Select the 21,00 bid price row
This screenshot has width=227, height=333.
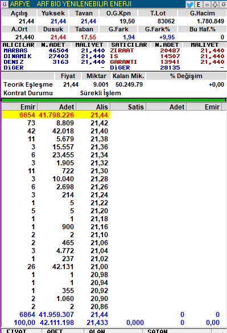56,267
